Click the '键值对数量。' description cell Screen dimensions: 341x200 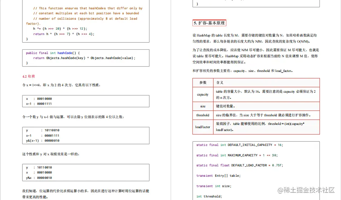[266, 106]
